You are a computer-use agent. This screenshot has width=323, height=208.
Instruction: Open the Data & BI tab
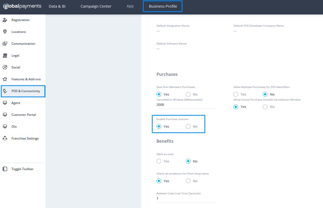click(57, 6)
